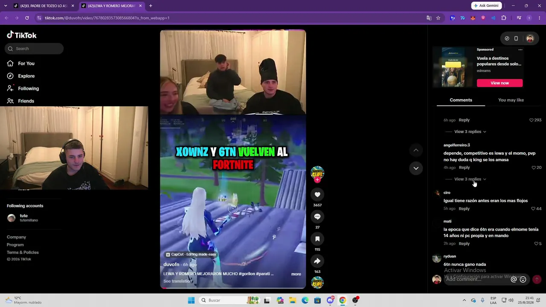Image resolution: width=546 pixels, height=307 pixels.
Task: Save the video with the bookmark icon
Action: tap(317, 239)
